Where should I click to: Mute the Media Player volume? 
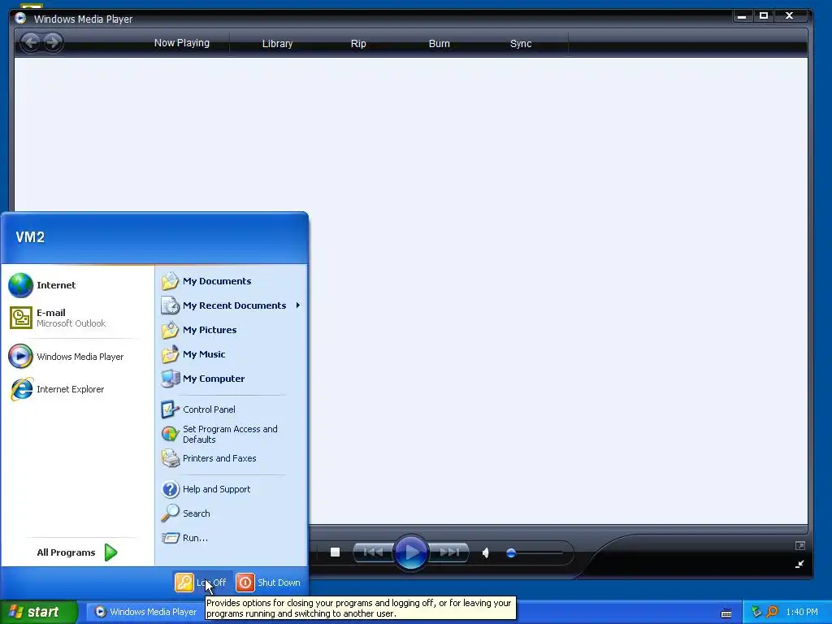[485, 552]
